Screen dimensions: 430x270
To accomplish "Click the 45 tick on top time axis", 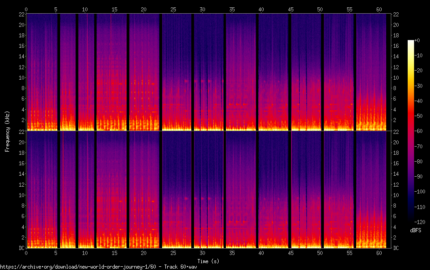I will pyautogui.click(x=291, y=9).
